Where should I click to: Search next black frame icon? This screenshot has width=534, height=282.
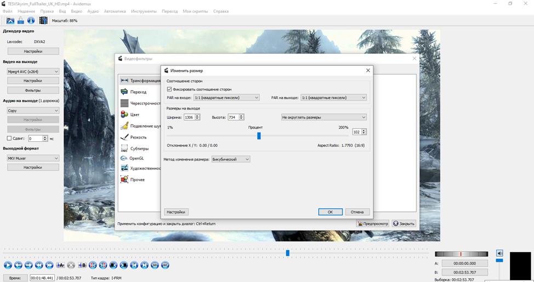[x=123, y=265]
